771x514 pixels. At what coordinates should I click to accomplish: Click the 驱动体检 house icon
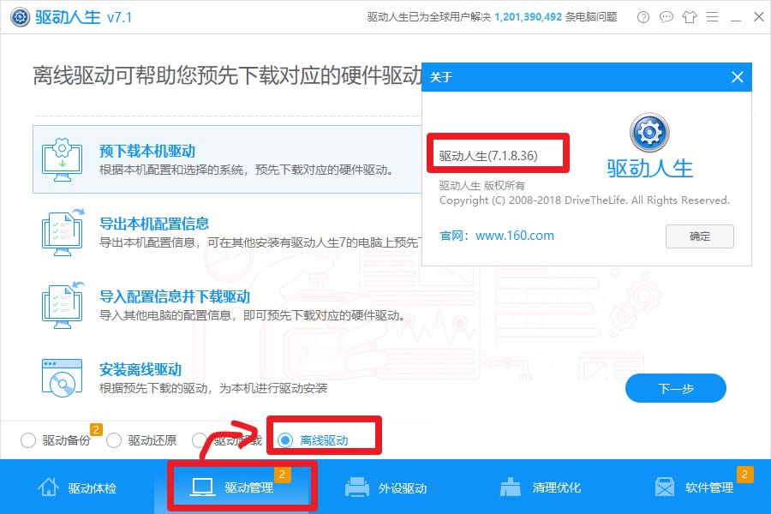click(x=48, y=487)
